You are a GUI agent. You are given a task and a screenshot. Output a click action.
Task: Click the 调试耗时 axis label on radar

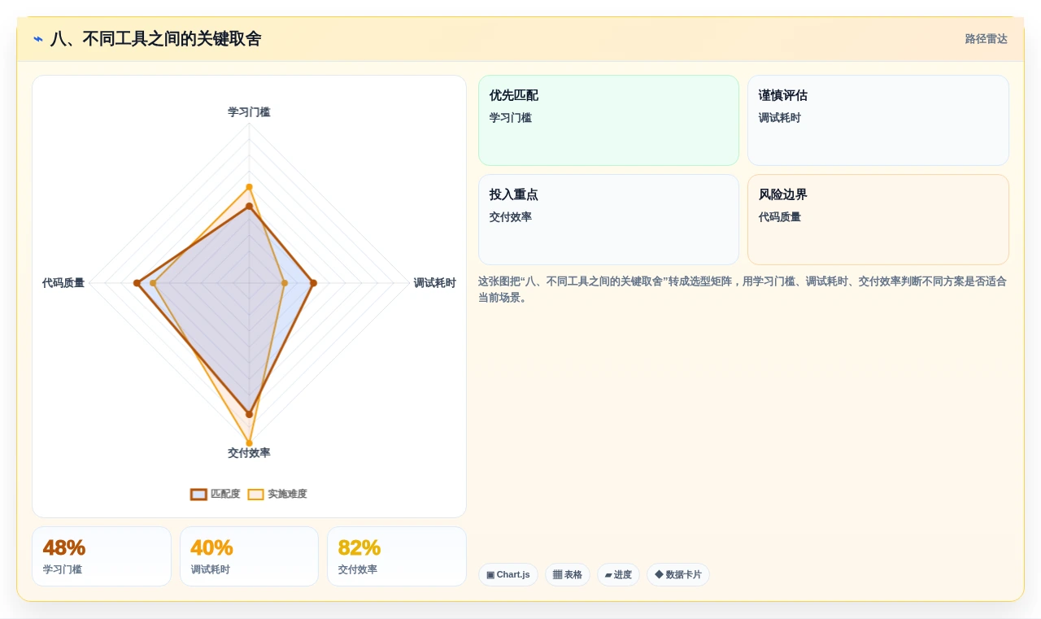pyautogui.click(x=434, y=283)
